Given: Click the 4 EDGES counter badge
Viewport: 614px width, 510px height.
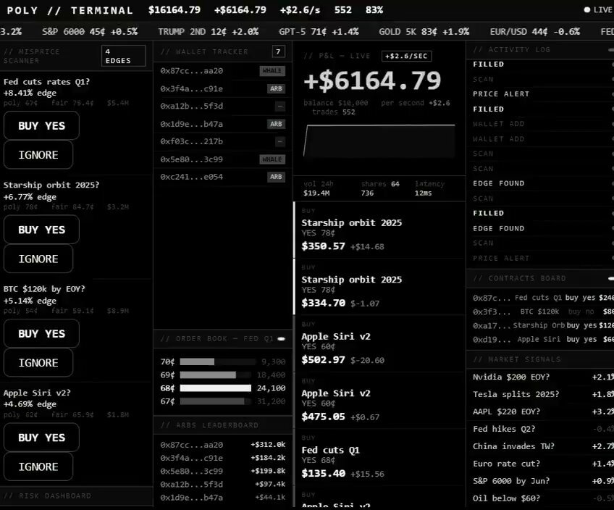Looking at the screenshot, I should 123,56.
